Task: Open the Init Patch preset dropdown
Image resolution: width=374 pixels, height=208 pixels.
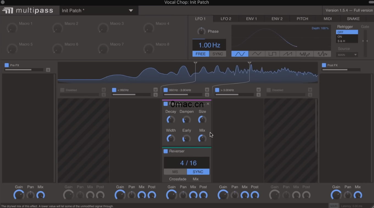Action: (99, 10)
